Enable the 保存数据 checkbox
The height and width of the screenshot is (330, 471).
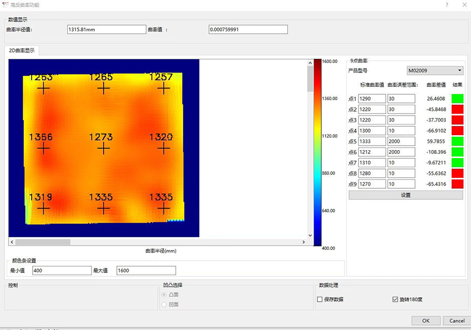click(320, 300)
